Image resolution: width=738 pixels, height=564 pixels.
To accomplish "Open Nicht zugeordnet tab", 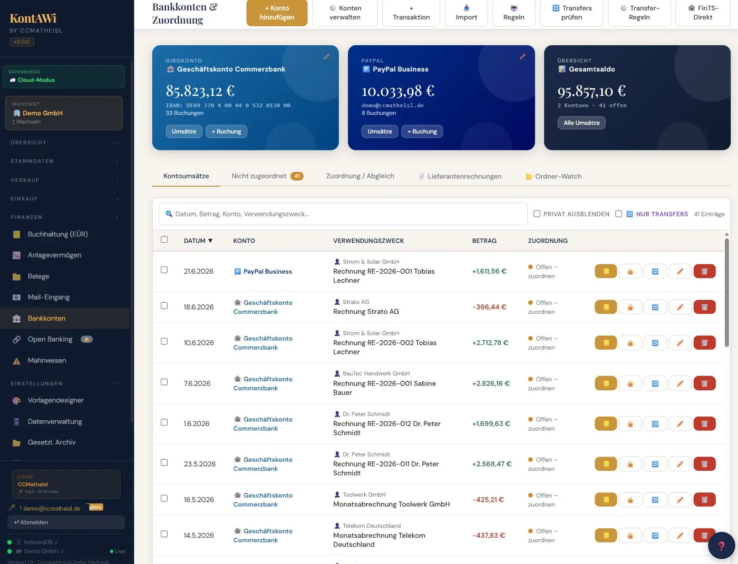I will 267,176.
